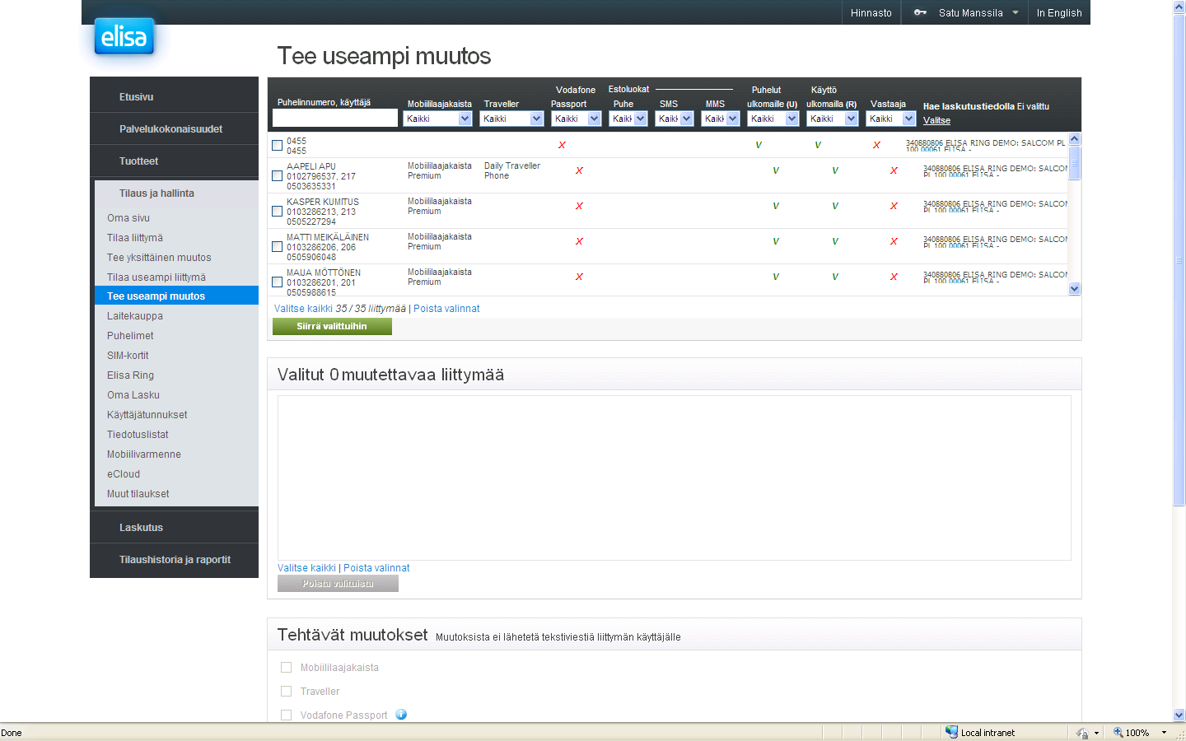Enable the Mobiililaajakaista change checkbox
Image resolution: width=1186 pixels, height=741 pixels.
[287, 668]
